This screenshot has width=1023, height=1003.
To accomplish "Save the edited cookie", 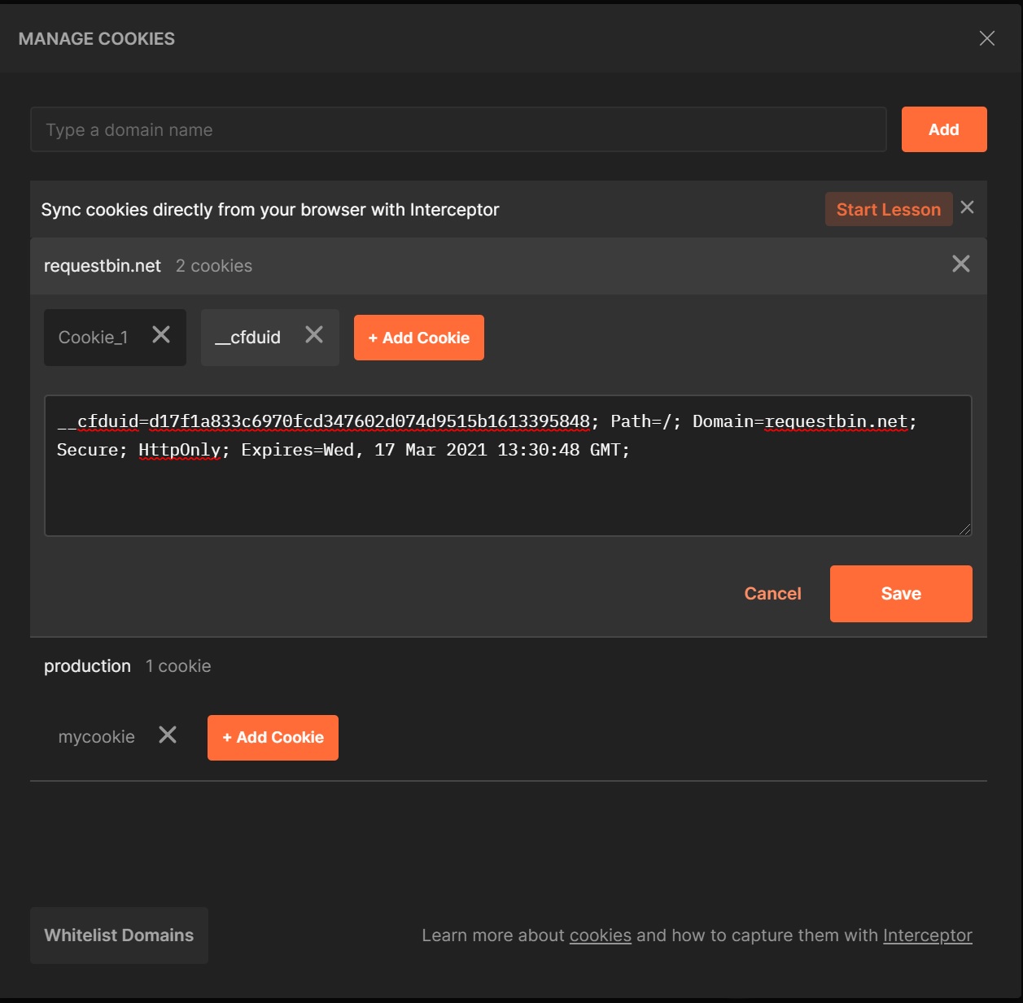I will (900, 594).
